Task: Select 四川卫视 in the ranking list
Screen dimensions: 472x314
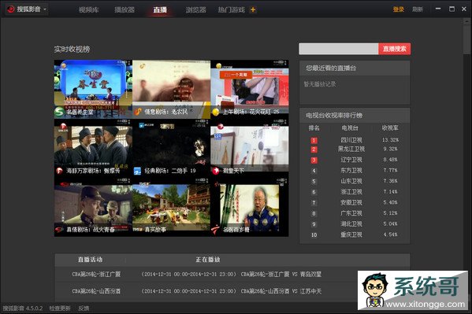Action: [x=351, y=140]
